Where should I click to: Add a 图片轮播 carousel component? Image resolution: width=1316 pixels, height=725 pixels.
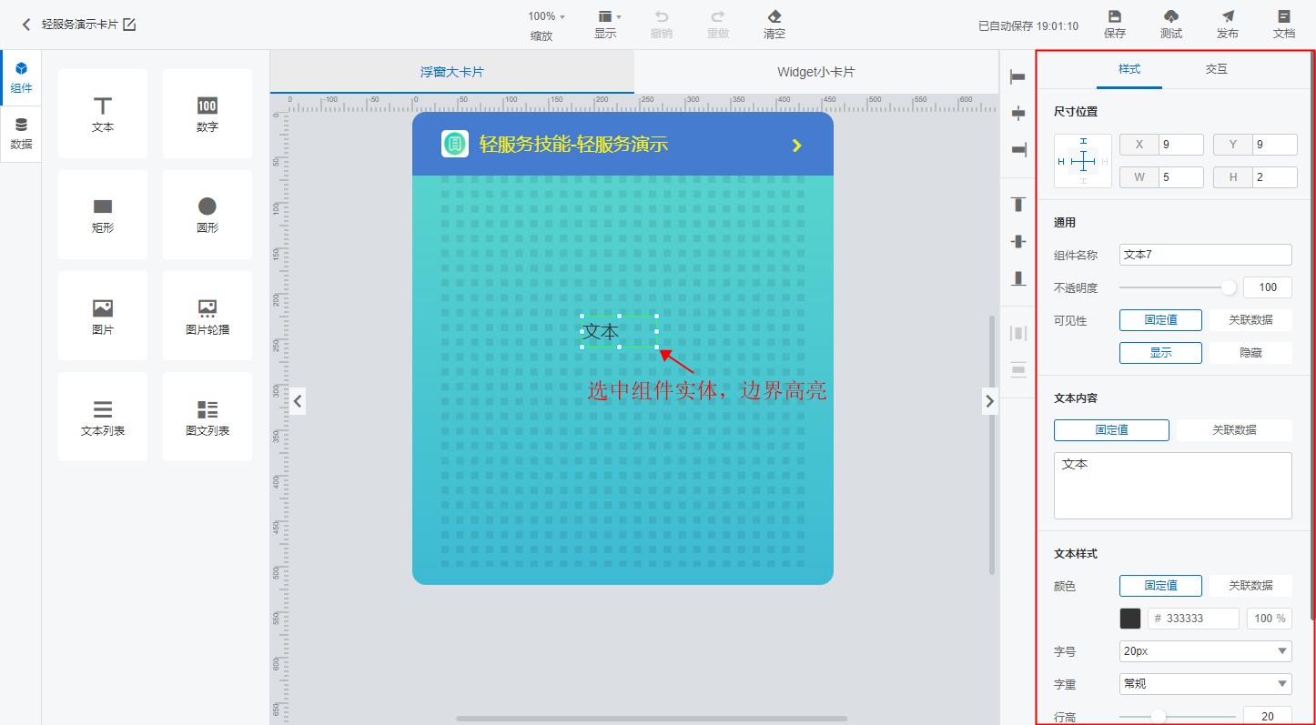coord(208,317)
